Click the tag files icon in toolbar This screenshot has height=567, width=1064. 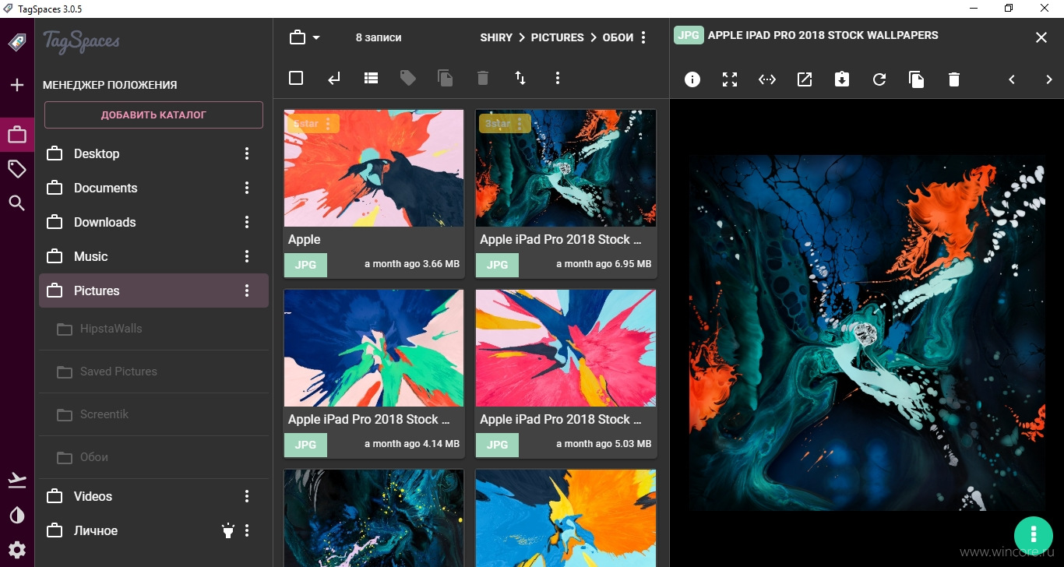point(407,78)
